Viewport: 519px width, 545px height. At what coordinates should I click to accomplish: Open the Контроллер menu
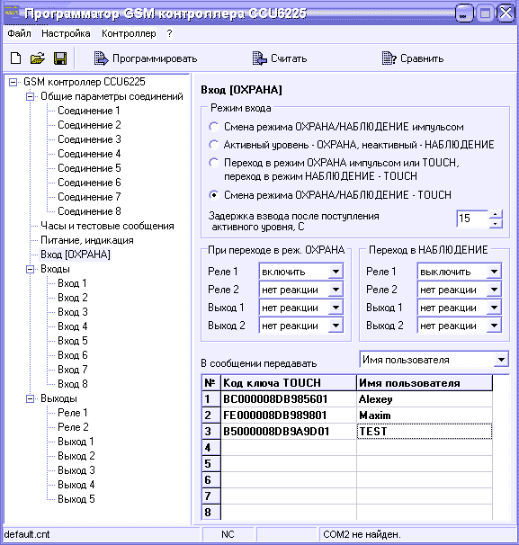129,33
